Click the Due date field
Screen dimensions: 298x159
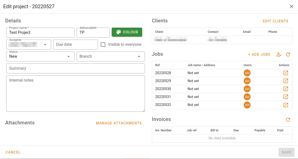pos(75,45)
